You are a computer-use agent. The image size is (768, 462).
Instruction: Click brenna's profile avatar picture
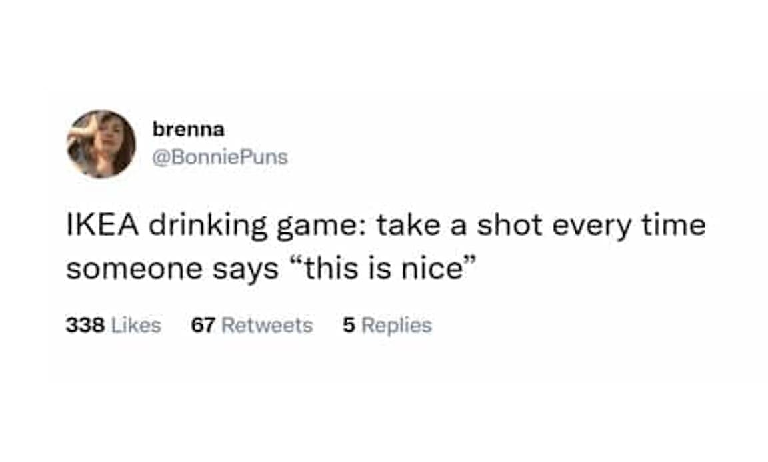click(101, 144)
